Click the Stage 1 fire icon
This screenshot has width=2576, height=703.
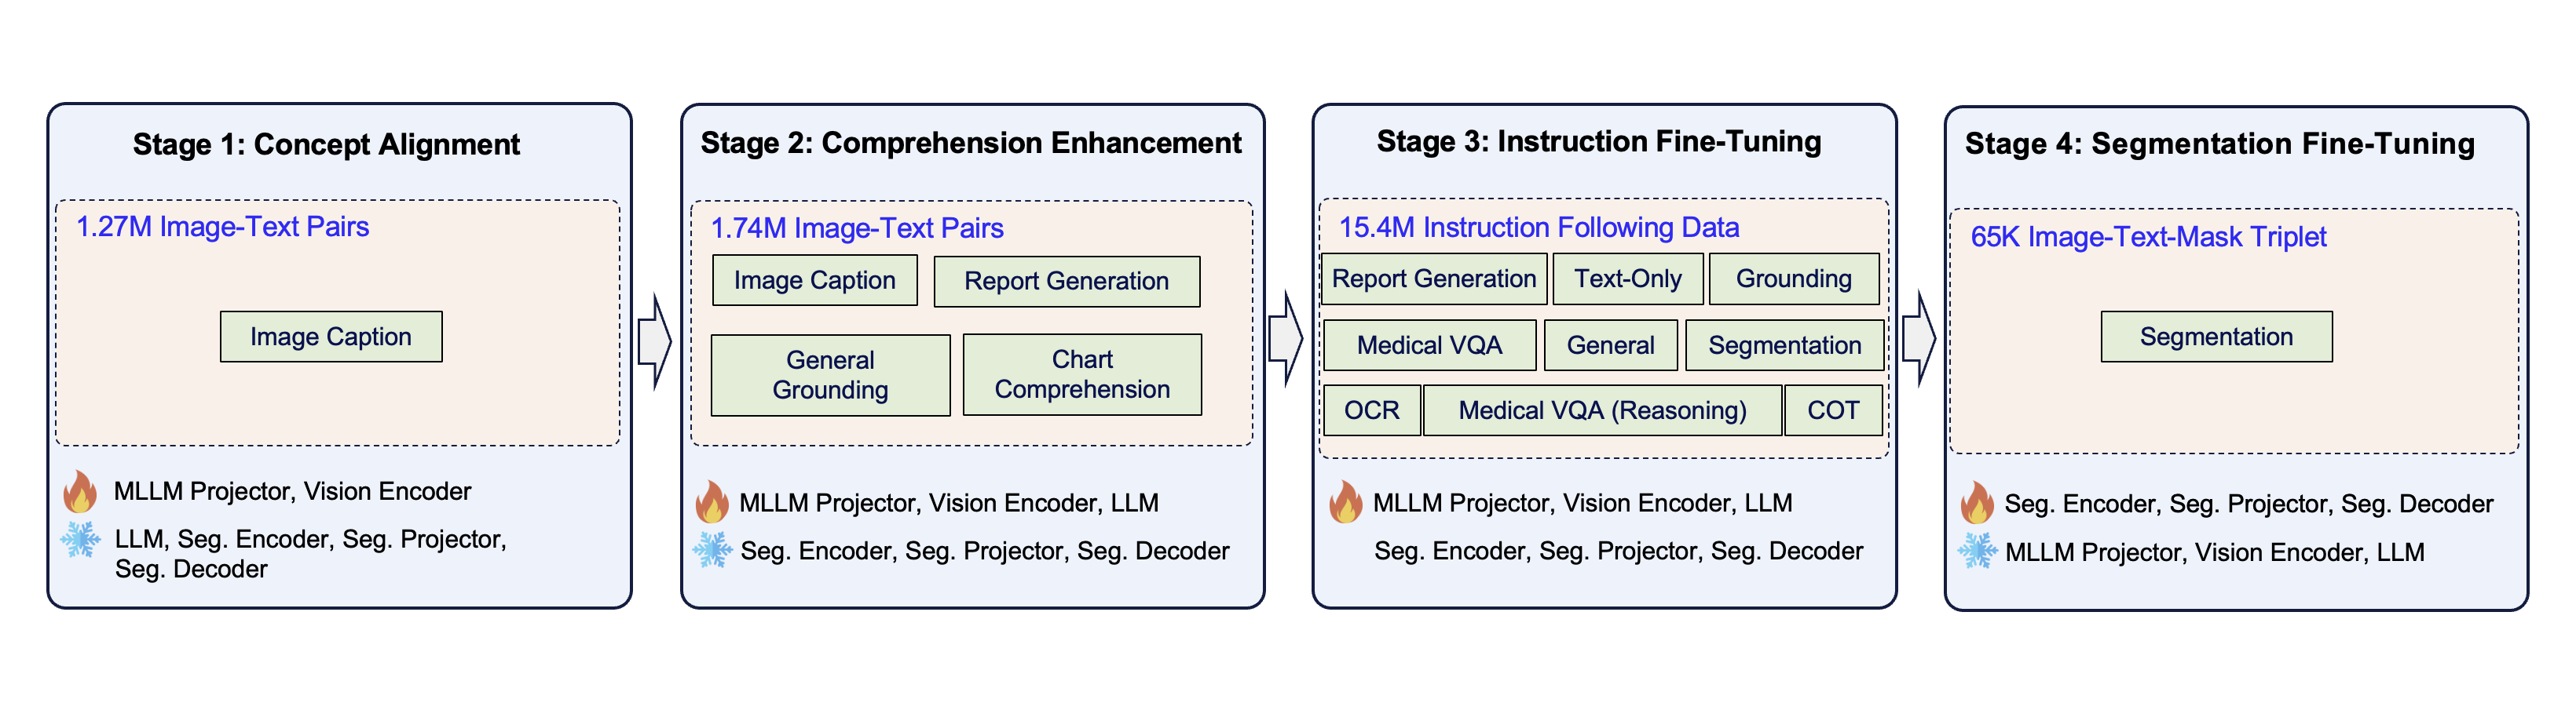[80, 491]
